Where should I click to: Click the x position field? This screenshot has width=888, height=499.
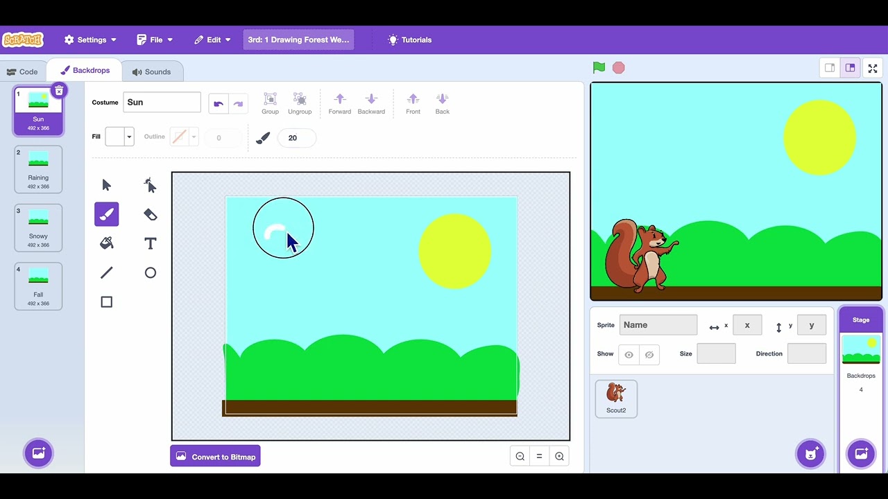(x=747, y=325)
